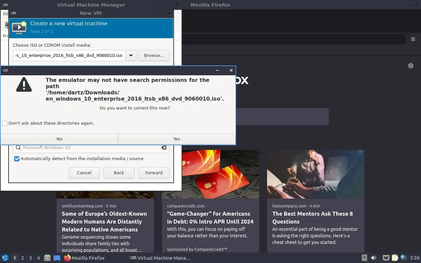This screenshot has width=421, height=263.
Task: Expand the ISO install media dropdown arrow
Action: [131, 56]
